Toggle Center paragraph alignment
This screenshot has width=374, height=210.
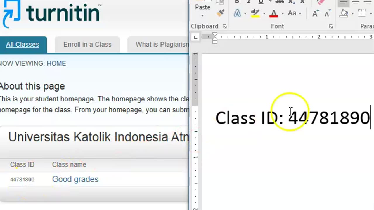356,2
